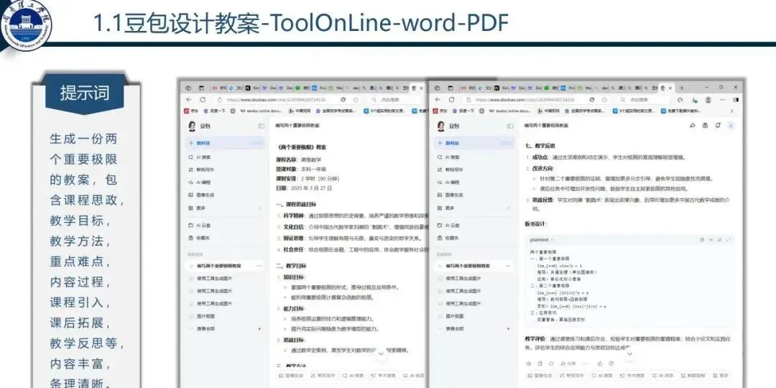776x388 pixels.
Task: Click 京东 bookmark in left window
Action: coord(190,111)
